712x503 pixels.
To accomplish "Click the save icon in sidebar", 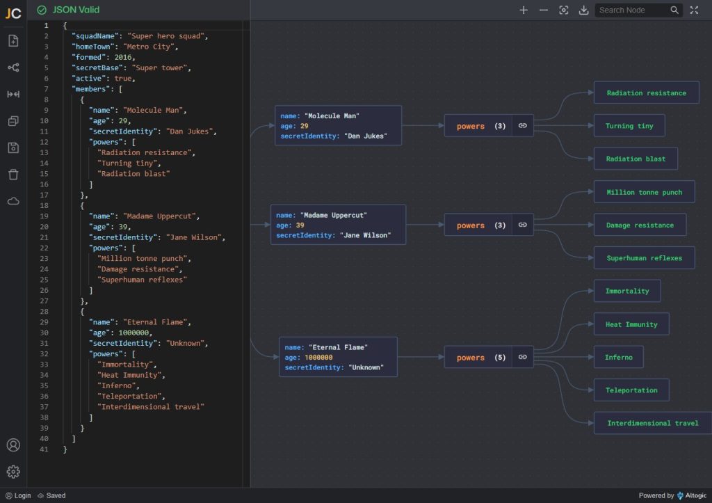I will [13, 147].
